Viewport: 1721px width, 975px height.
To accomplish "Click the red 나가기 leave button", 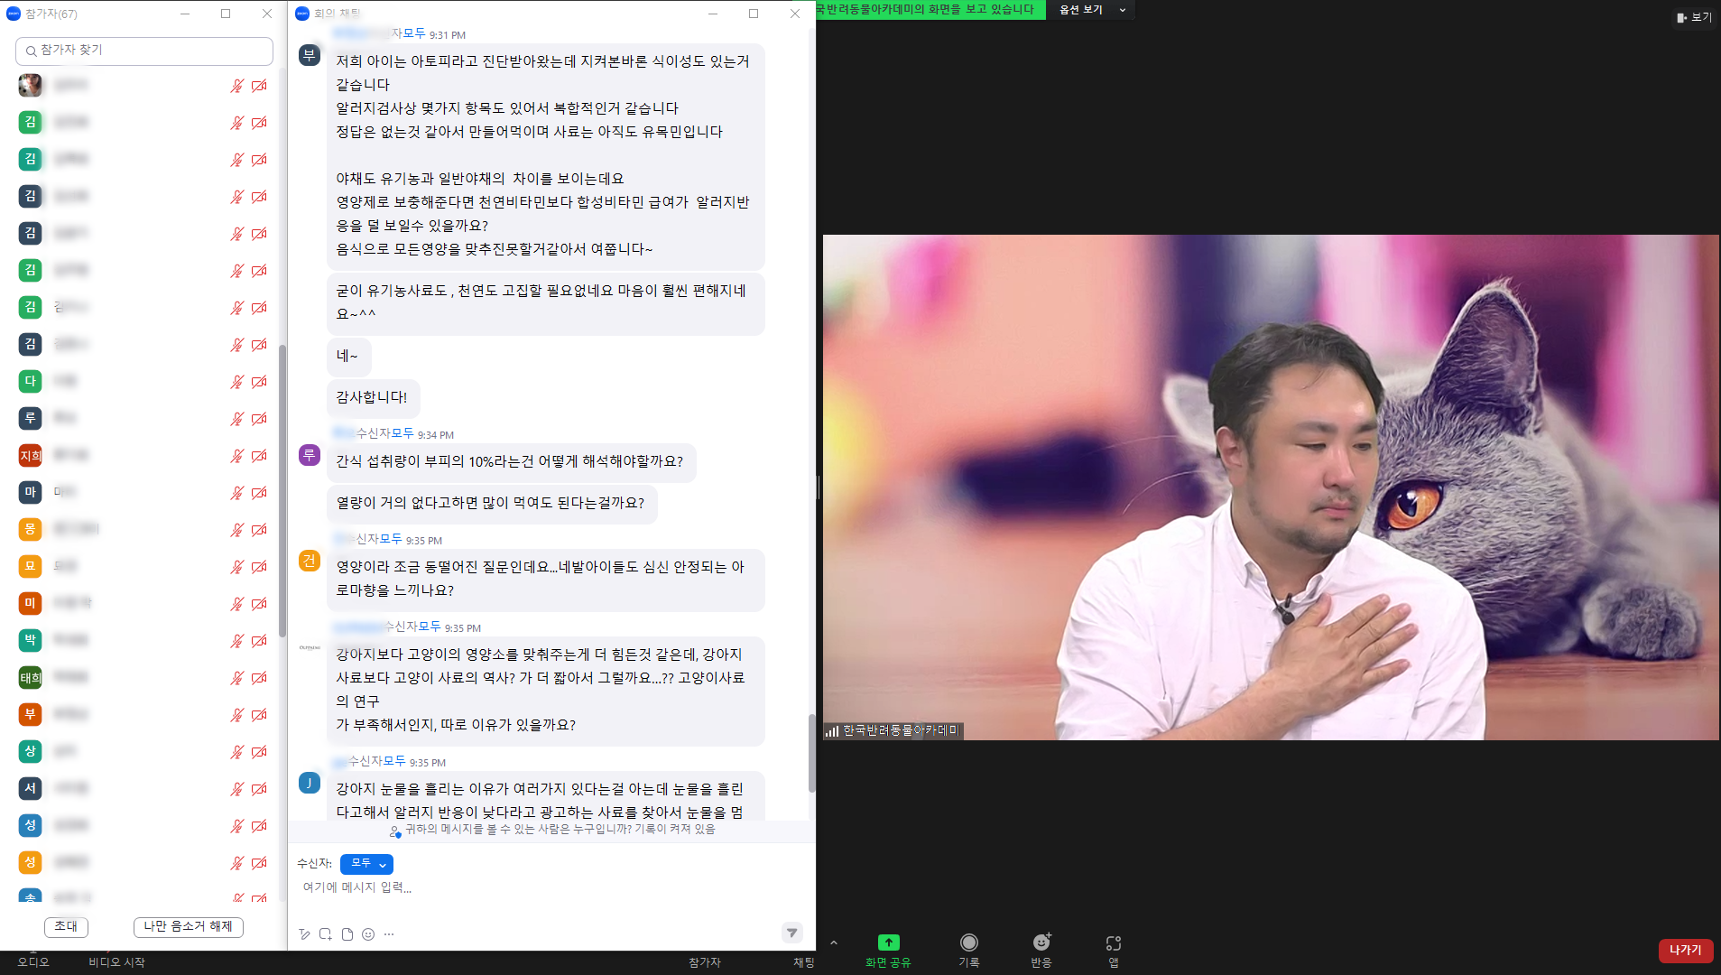I will [x=1685, y=951].
